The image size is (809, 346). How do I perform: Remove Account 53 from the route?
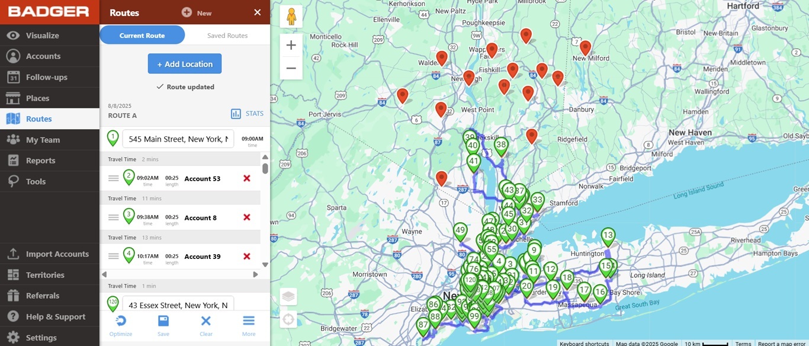[x=247, y=178]
